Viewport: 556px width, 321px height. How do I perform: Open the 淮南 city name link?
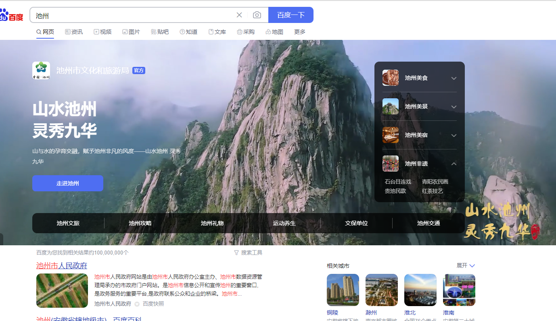pyautogui.click(x=449, y=313)
